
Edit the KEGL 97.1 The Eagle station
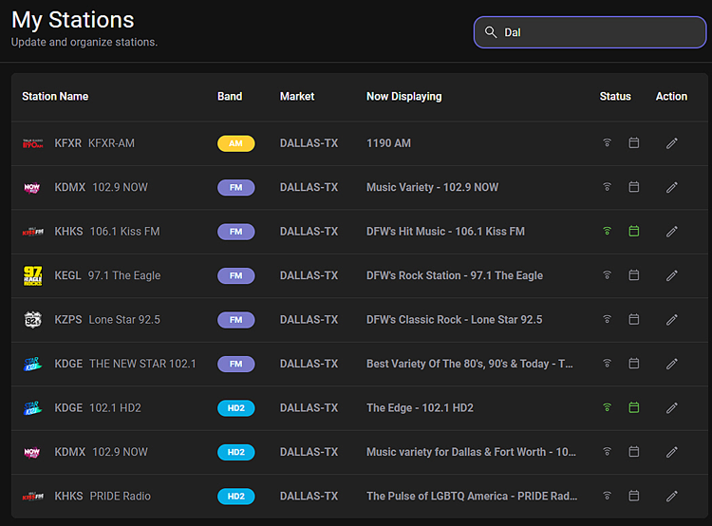(671, 275)
